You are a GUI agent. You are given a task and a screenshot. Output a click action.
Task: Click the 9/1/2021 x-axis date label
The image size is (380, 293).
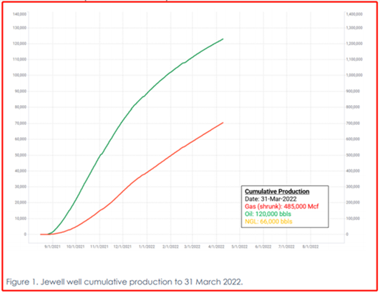point(52,247)
